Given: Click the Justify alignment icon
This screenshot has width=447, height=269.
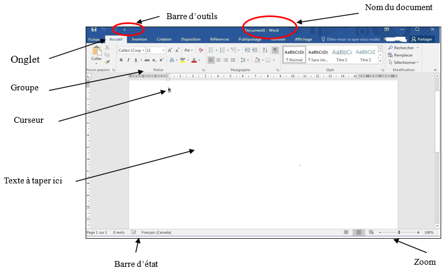Looking at the screenshot, I should point(233,60).
